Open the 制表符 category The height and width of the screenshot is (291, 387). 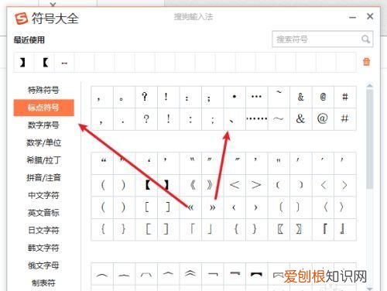point(43,283)
